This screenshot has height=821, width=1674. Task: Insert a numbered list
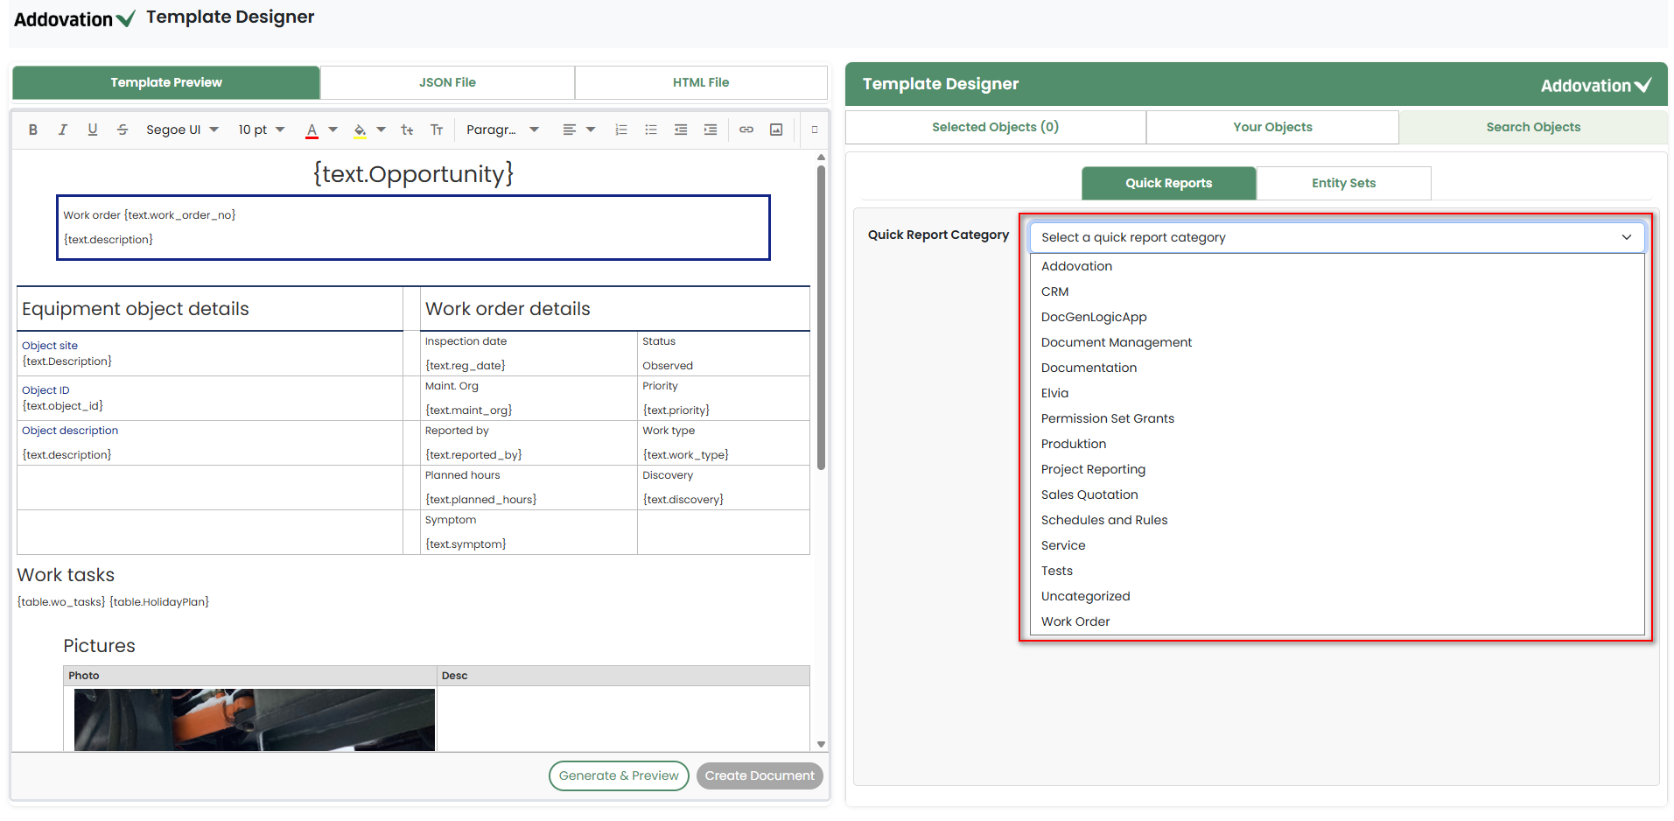(621, 130)
